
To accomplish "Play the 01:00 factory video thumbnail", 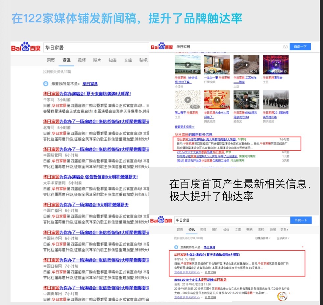I will pos(187,65).
